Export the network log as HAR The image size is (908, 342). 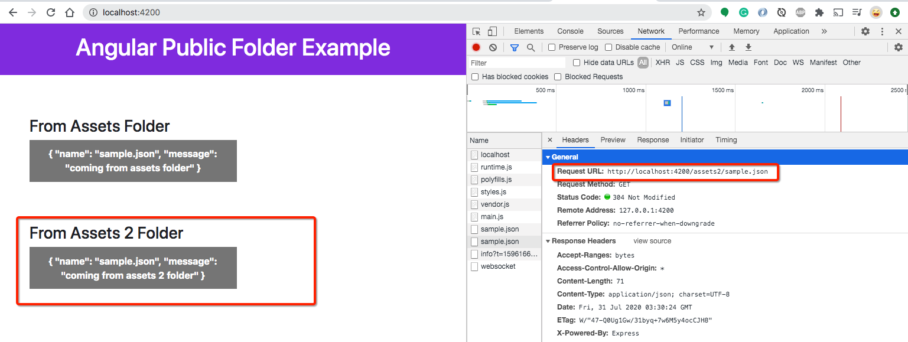pos(748,47)
